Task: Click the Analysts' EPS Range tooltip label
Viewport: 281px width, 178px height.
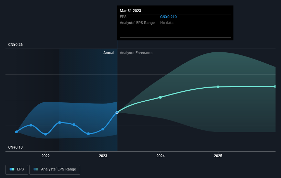Action: click(137, 23)
